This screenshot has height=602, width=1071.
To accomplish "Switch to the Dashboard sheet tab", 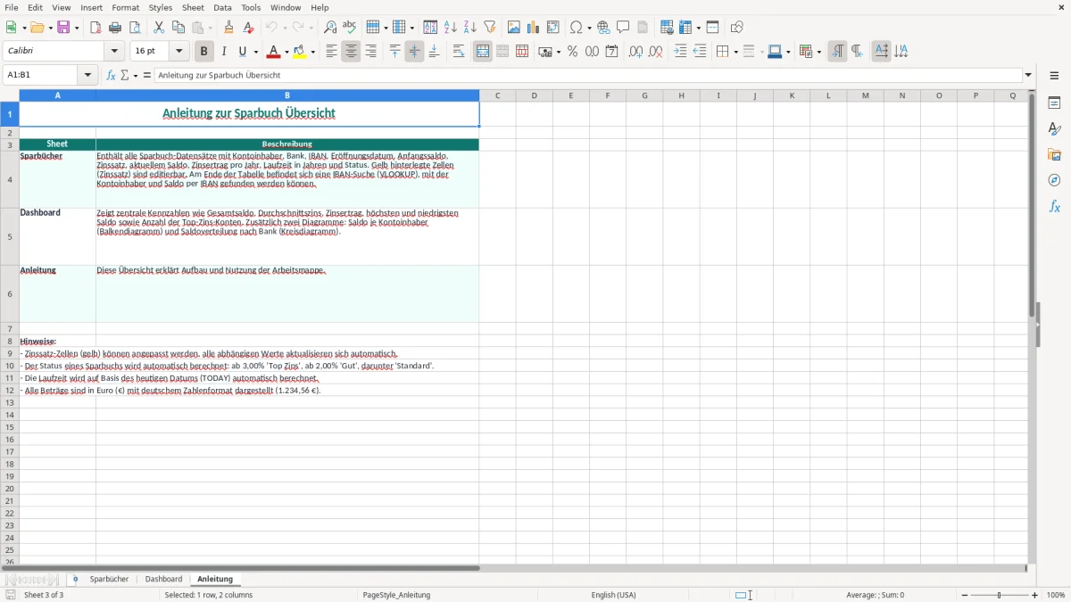I will 163,580.
